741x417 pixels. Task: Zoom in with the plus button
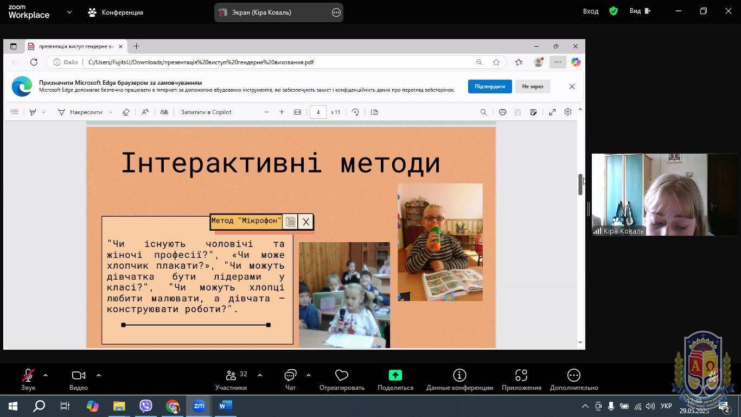pos(282,112)
